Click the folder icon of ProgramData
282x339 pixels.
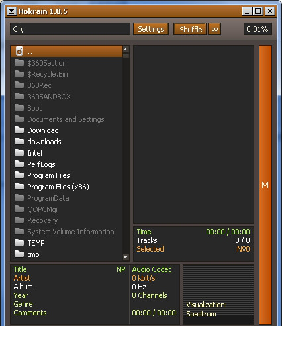19,198
